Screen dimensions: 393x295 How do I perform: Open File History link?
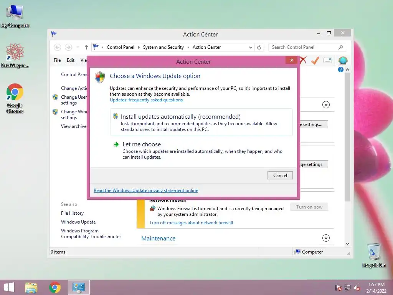pos(72,213)
